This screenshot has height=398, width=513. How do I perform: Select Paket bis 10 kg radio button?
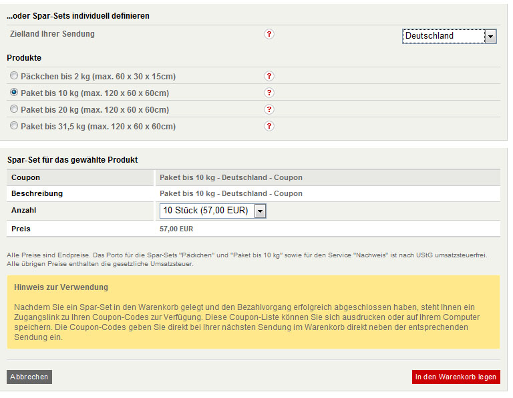point(14,93)
